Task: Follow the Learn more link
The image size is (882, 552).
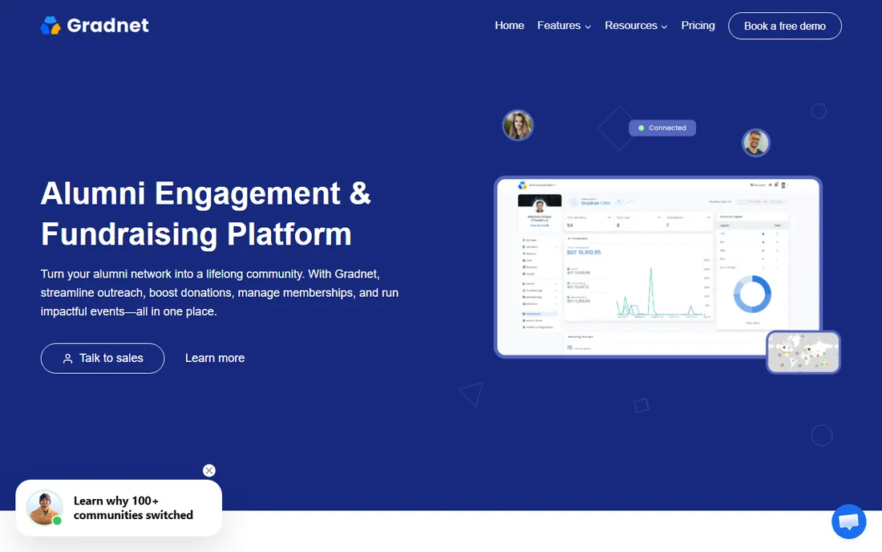Action: pyautogui.click(x=215, y=358)
